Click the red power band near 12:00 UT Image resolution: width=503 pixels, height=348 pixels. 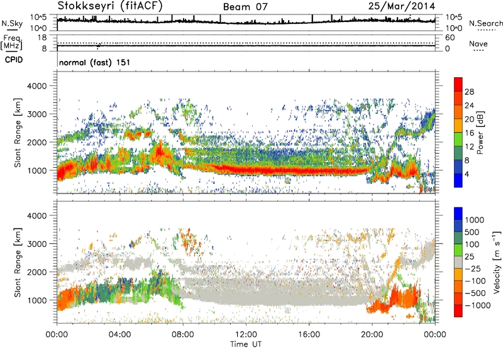click(246, 170)
